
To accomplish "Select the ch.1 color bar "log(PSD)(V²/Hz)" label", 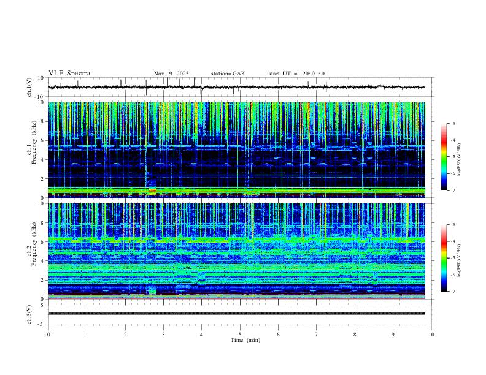I will click(x=459, y=159).
